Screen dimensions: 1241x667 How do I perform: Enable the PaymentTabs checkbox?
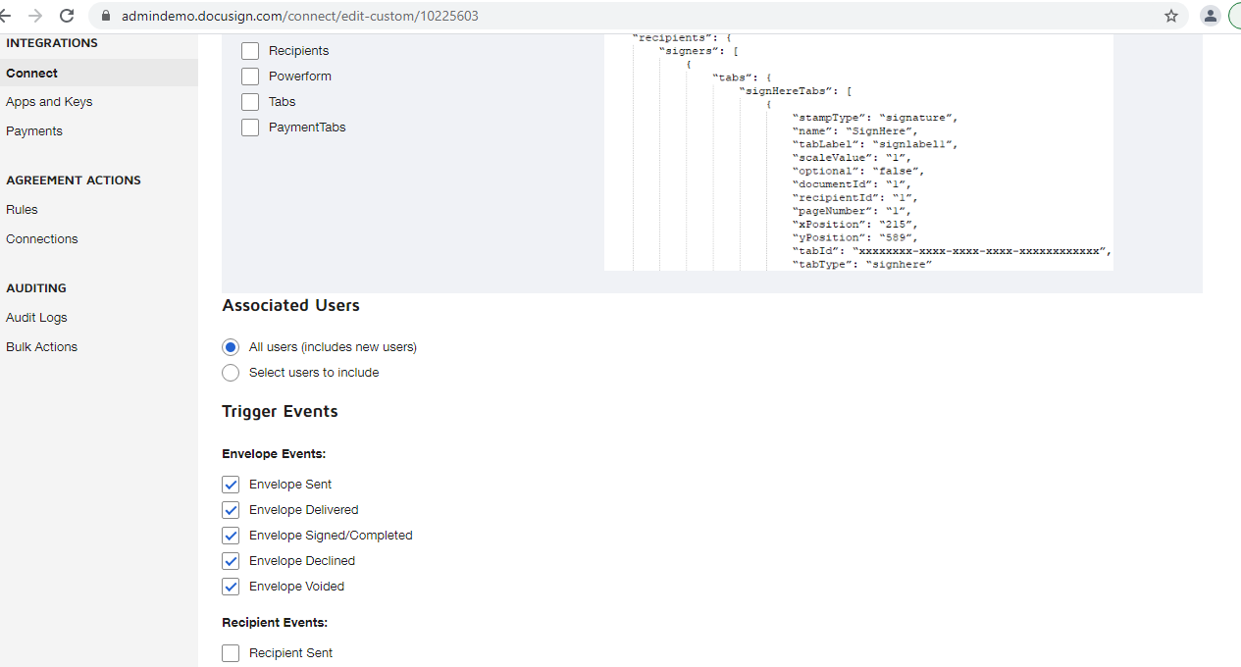tap(250, 128)
